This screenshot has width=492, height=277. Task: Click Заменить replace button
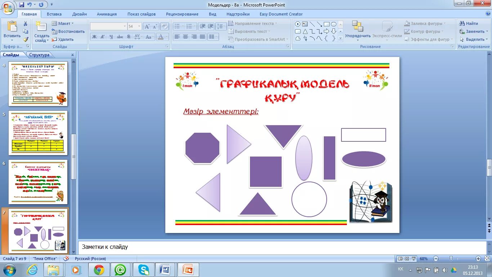tap(474, 31)
